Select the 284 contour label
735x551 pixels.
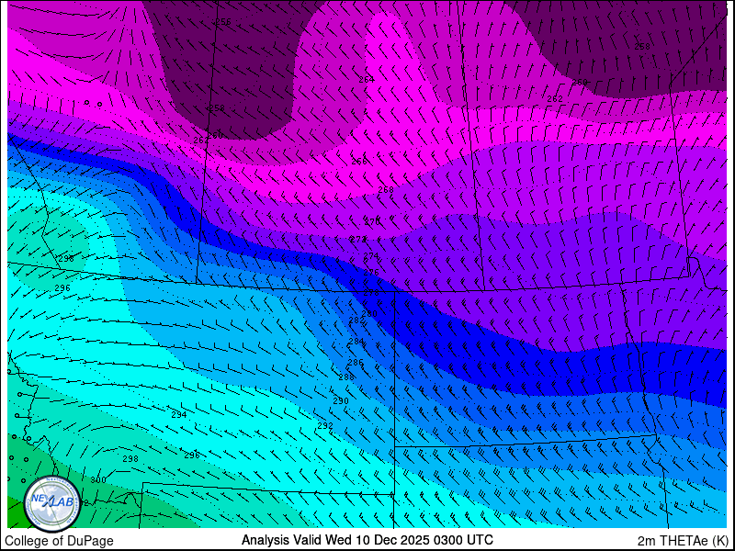point(356,342)
